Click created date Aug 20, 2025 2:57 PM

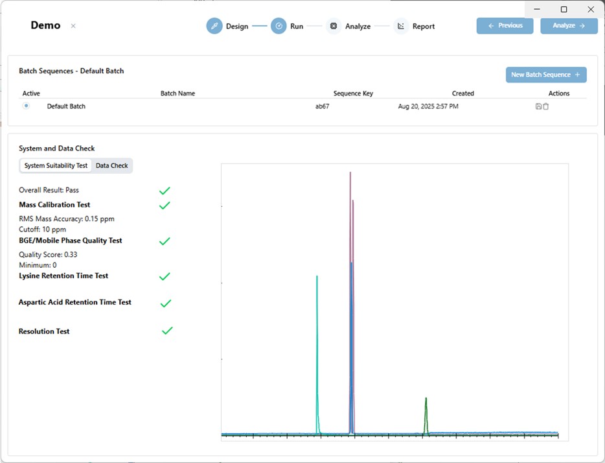pyautogui.click(x=428, y=106)
